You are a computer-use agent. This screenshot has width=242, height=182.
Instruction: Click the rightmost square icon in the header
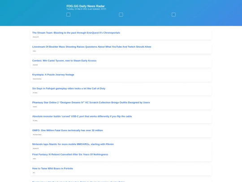point(173,14)
